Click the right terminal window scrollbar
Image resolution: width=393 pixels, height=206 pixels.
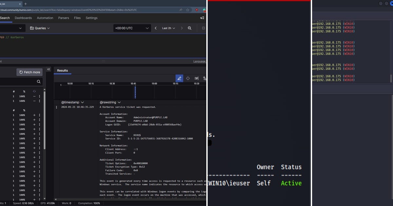(x=391, y=79)
